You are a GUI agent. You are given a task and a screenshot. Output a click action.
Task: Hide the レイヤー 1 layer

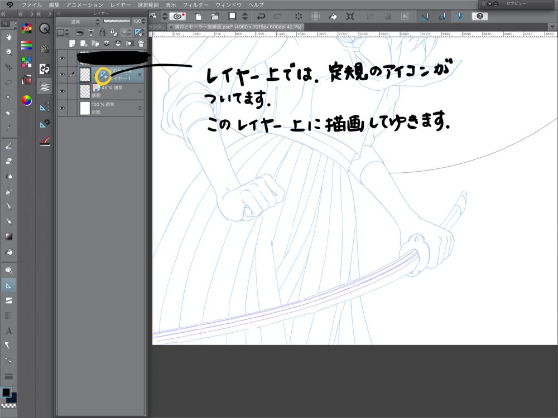point(62,75)
